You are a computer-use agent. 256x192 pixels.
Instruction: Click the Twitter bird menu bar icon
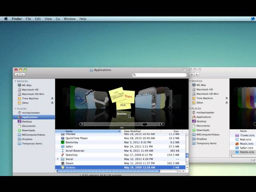coord(252,19)
